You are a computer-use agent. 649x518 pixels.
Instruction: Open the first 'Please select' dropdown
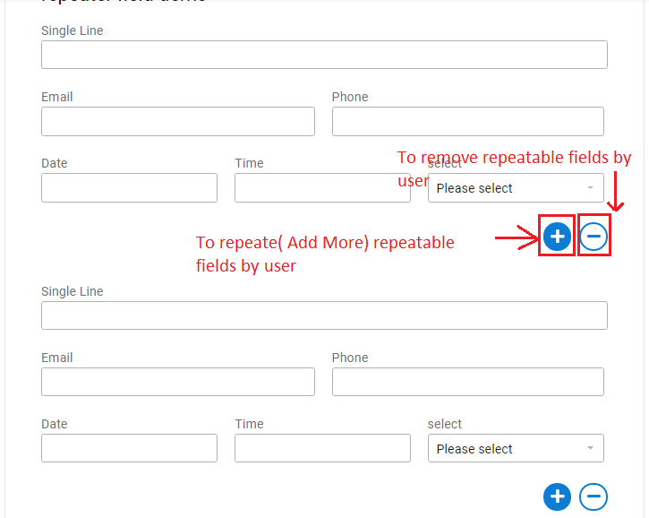click(515, 188)
